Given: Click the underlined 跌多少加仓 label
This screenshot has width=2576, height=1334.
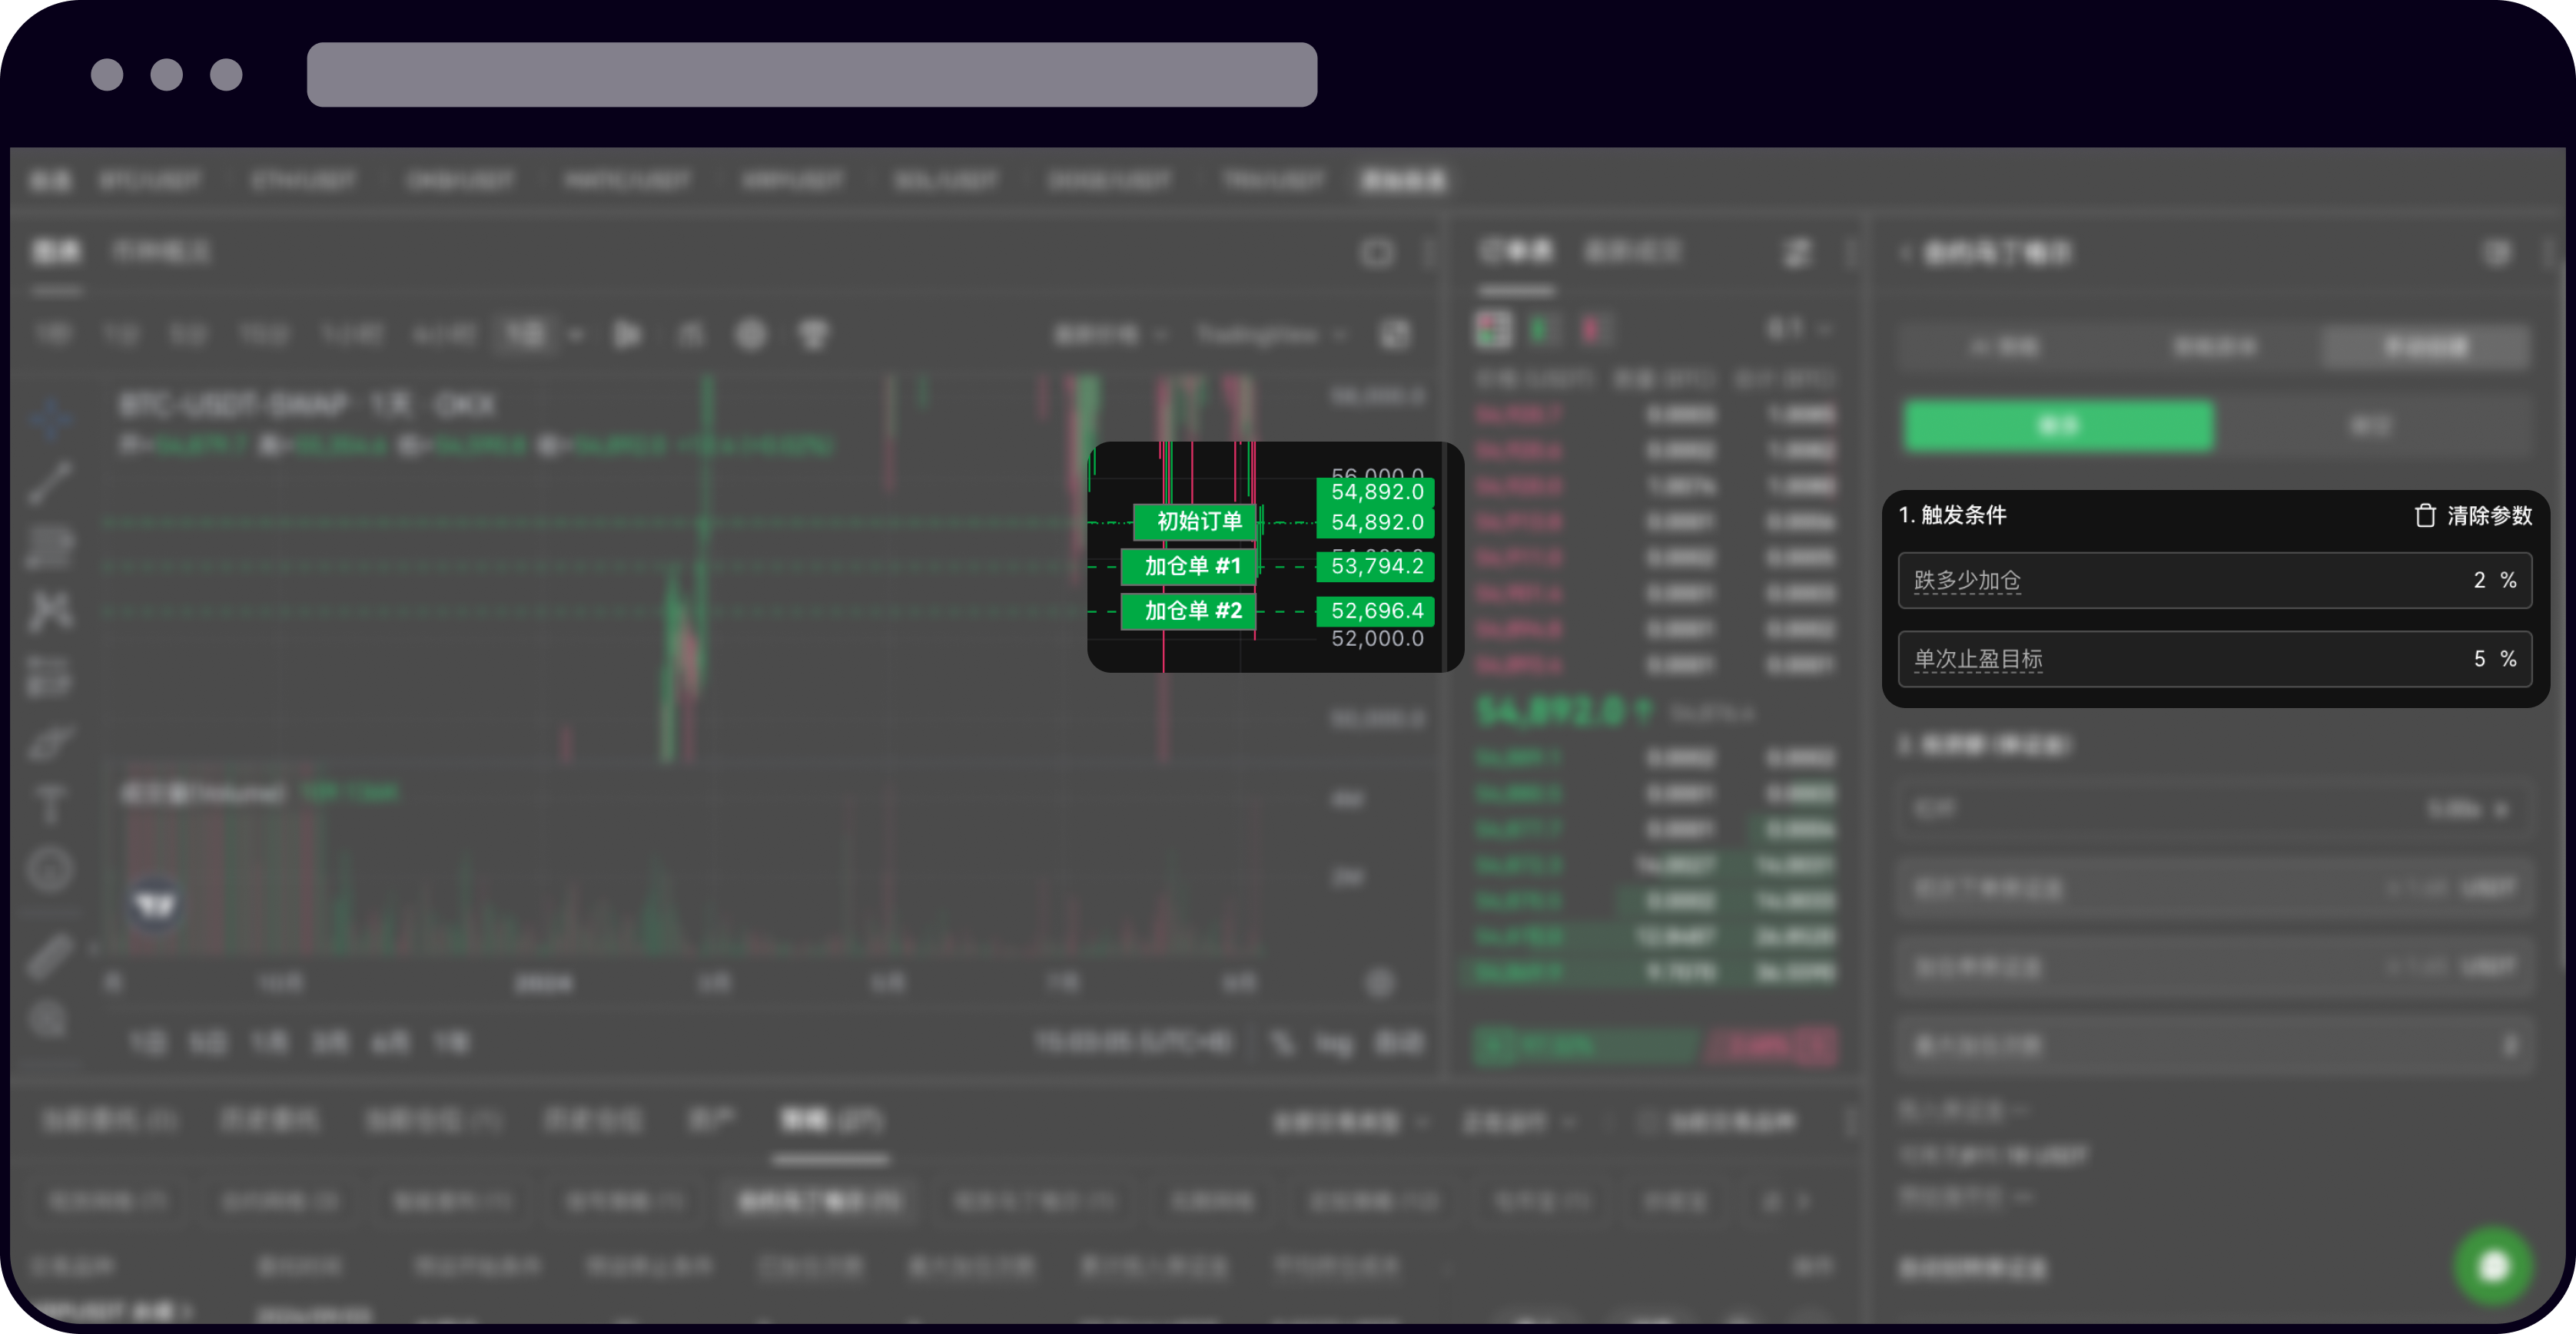Looking at the screenshot, I should coord(1967,581).
